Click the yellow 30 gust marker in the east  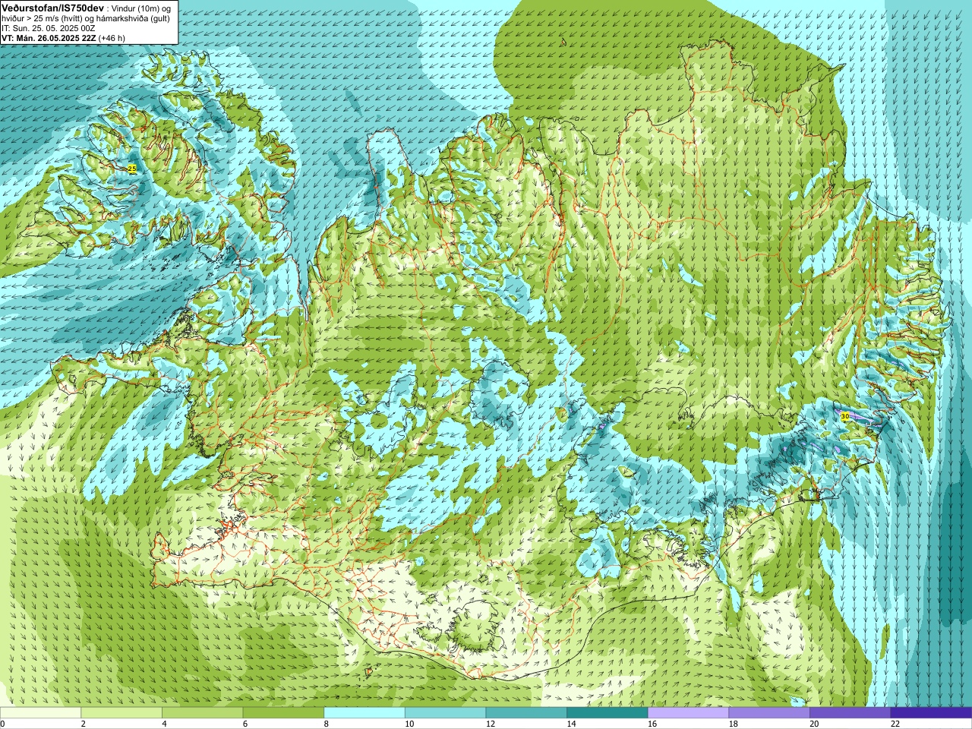[x=844, y=416]
